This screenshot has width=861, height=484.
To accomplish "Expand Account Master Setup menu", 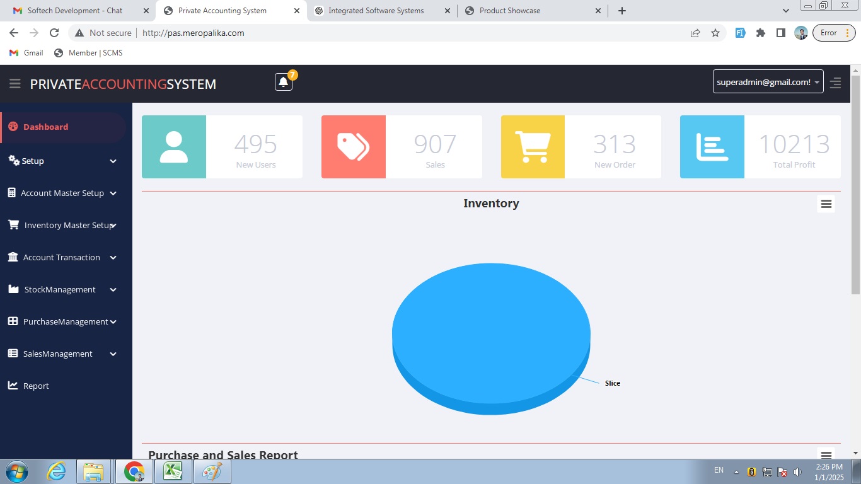I will pos(63,193).
